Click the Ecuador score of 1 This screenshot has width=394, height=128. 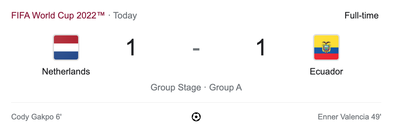click(261, 48)
